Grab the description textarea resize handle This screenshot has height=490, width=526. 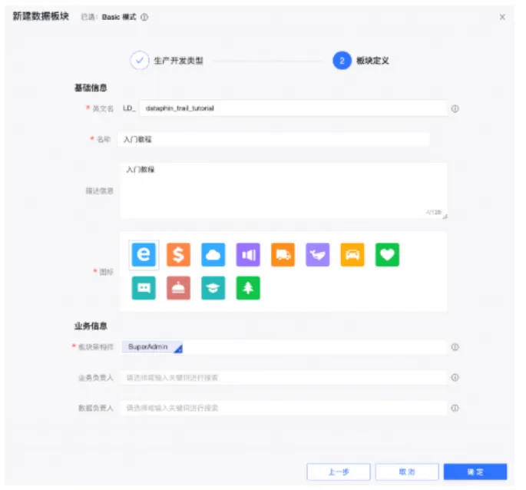pyautogui.click(x=445, y=217)
